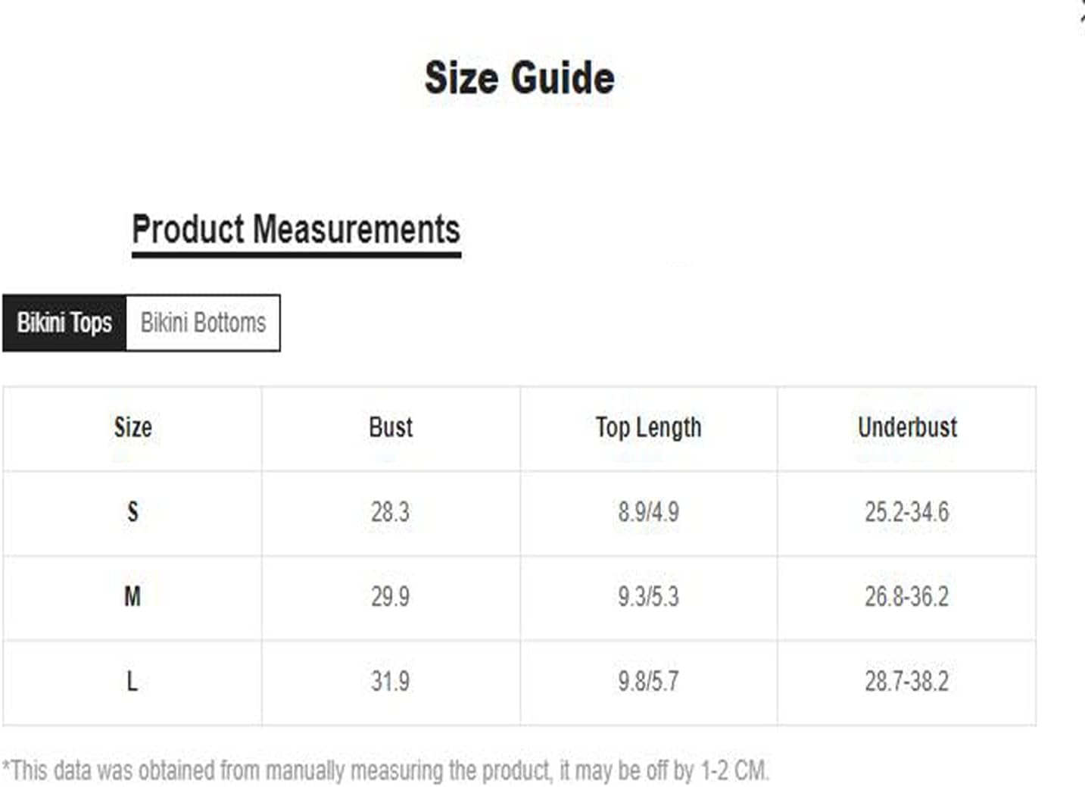Click the bust value 31.9
The image size is (1085, 787).
pyautogui.click(x=390, y=682)
